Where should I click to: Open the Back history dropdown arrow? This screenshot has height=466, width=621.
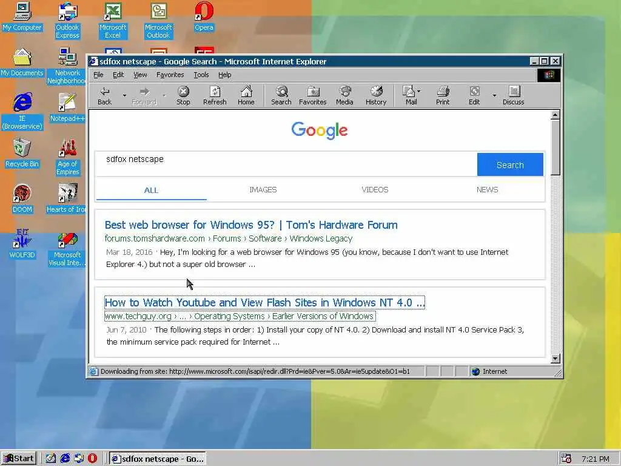pos(124,95)
